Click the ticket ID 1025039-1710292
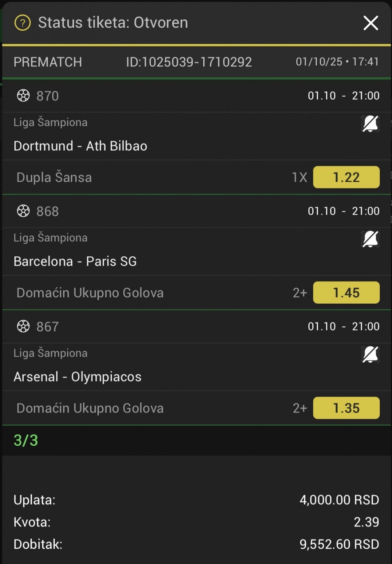The height and width of the screenshot is (564, 392). [189, 62]
